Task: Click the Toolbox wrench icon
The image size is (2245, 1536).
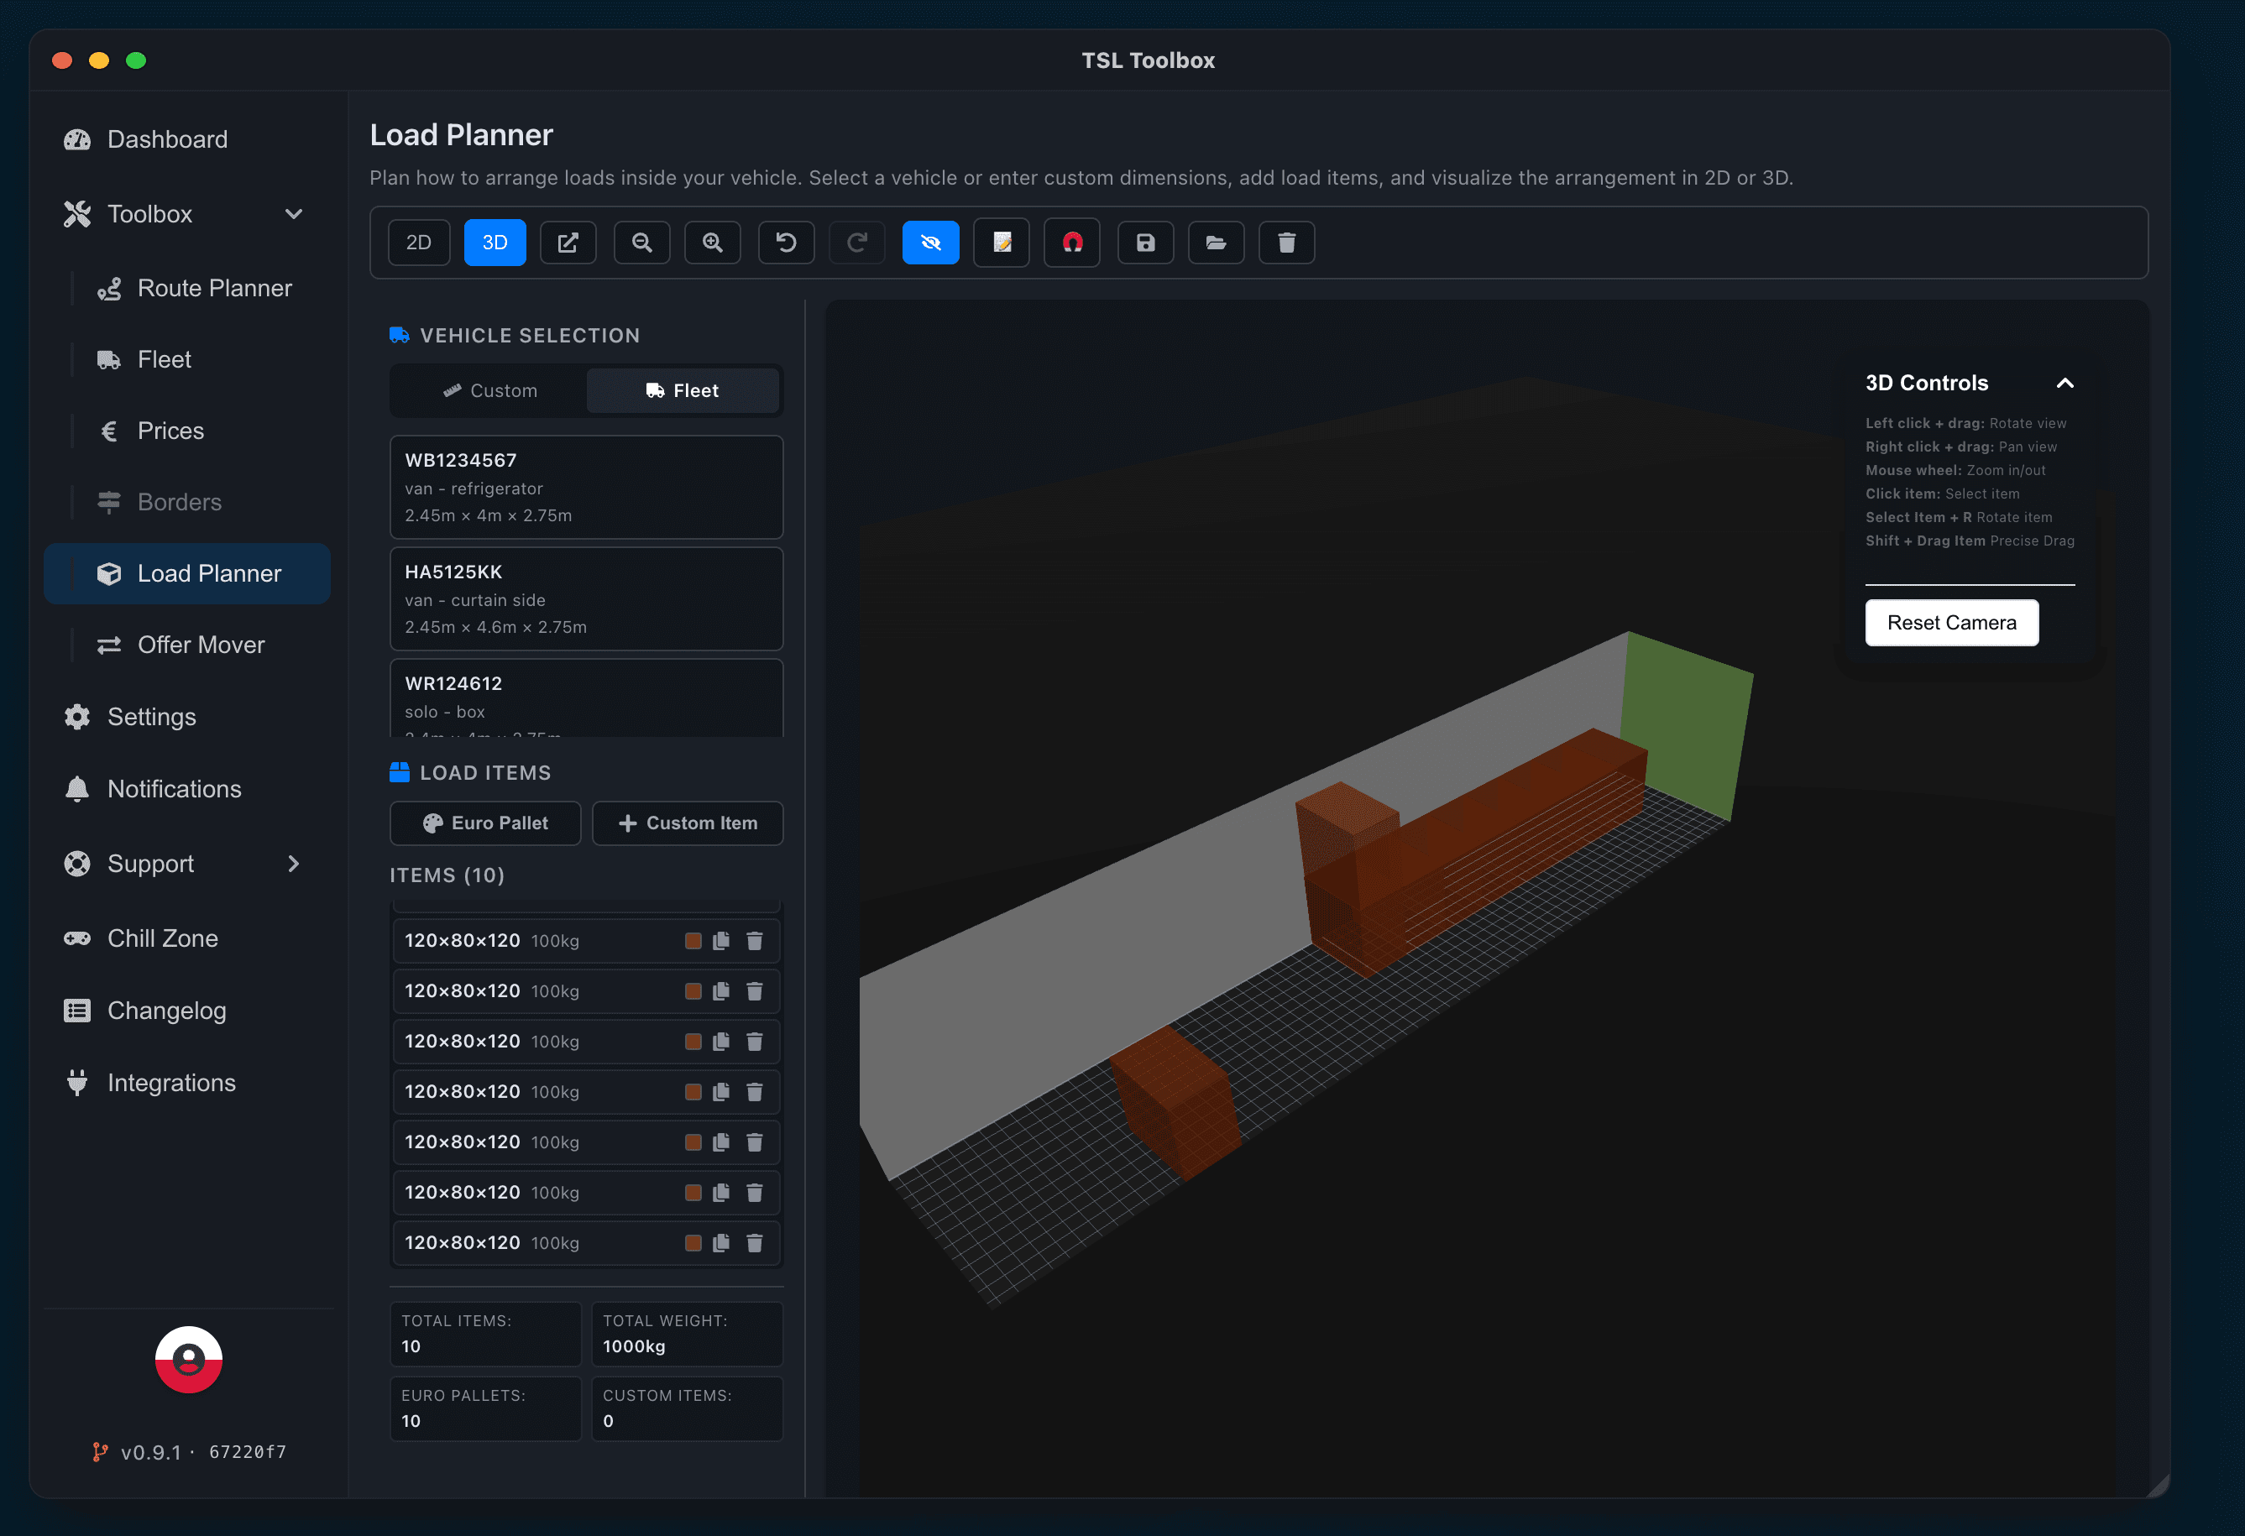Action: 77,213
